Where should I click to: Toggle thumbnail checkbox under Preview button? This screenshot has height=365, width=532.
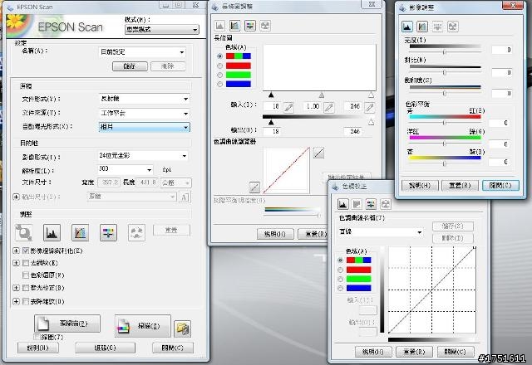coord(37,337)
